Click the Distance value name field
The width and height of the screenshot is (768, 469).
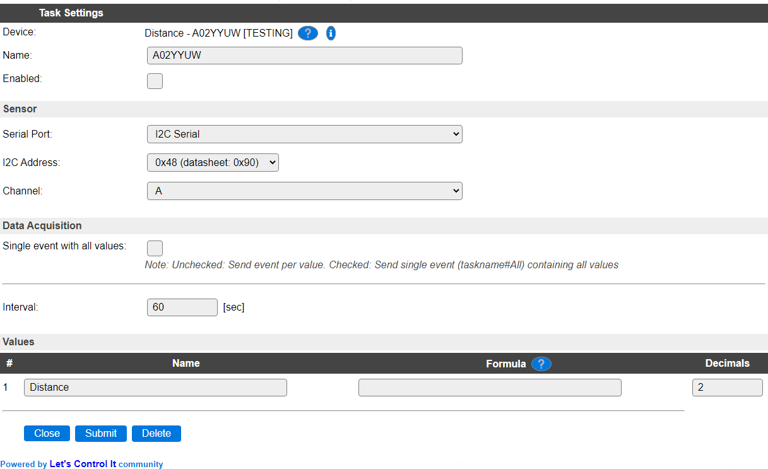point(155,388)
